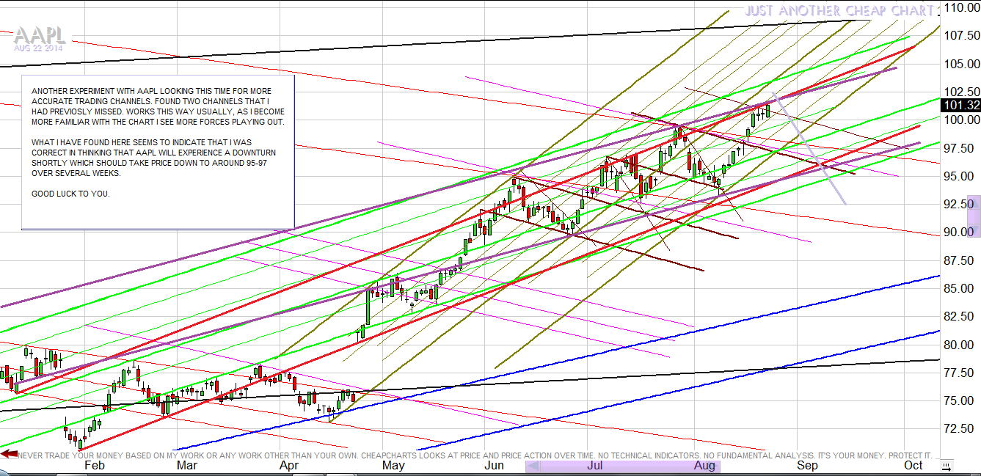Click the dark red left arrow icon

(9, 454)
